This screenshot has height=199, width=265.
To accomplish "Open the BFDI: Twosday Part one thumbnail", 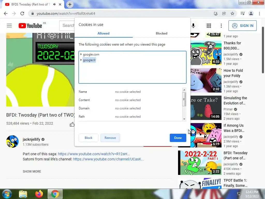I will pos(200,163).
